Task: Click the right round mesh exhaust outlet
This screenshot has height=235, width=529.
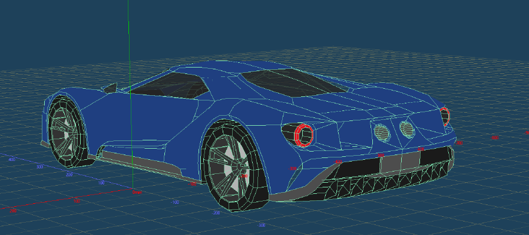Action: click(x=406, y=129)
